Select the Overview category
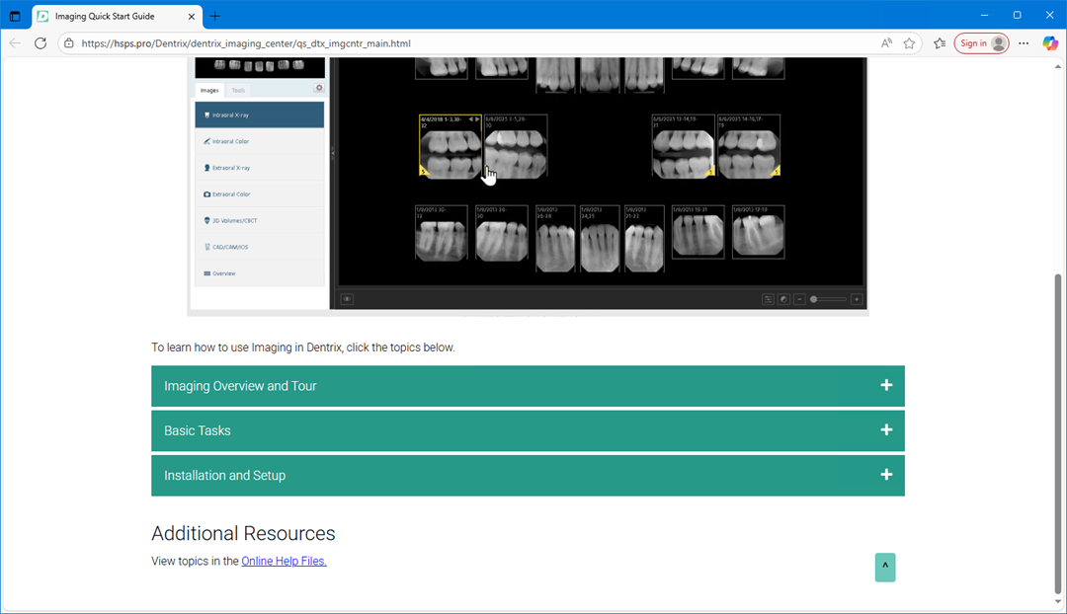The height and width of the screenshot is (614, 1067). (259, 273)
